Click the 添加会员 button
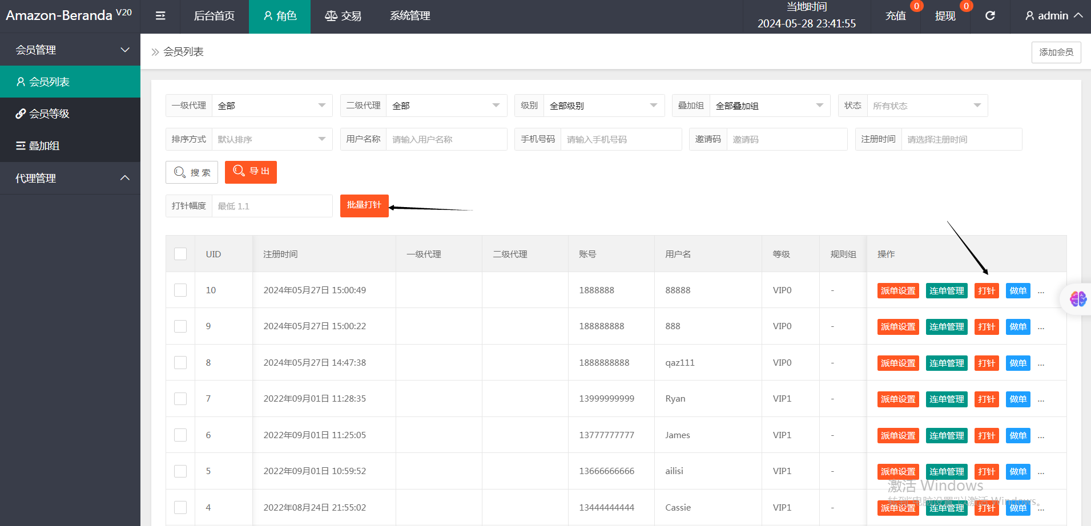The height and width of the screenshot is (526, 1091). point(1056,52)
